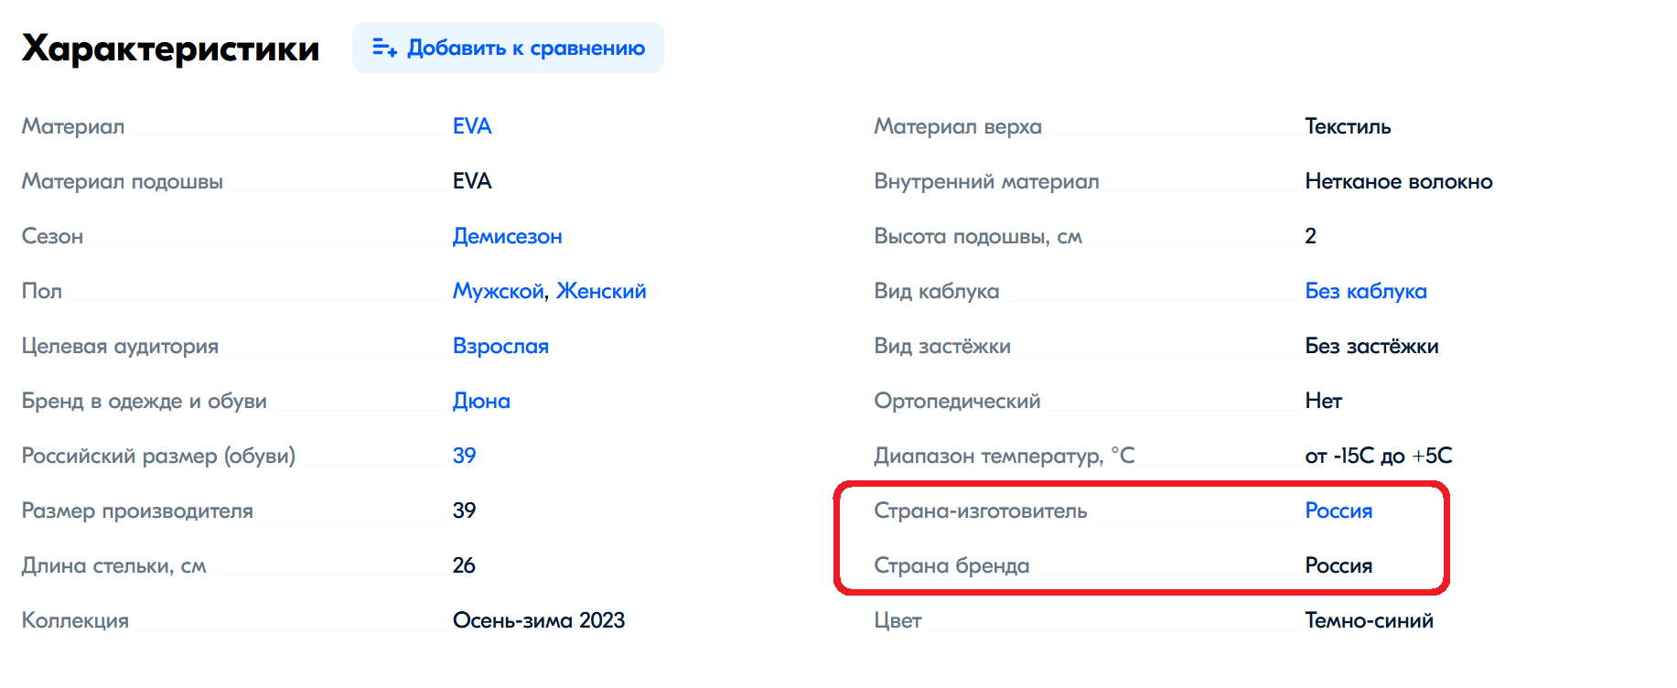This screenshot has height=688, width=1677.
Task: Click the compare list icon
Action: [x=384, y=48]
